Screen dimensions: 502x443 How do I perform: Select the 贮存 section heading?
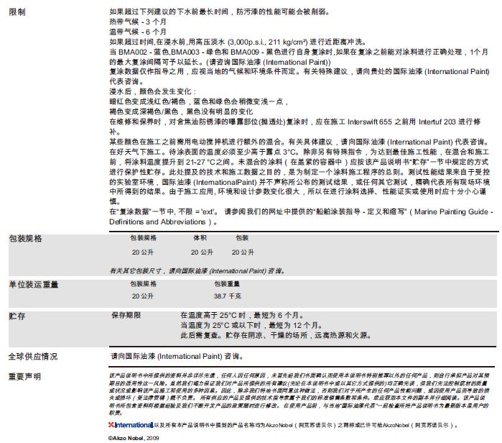pos(17,316)
